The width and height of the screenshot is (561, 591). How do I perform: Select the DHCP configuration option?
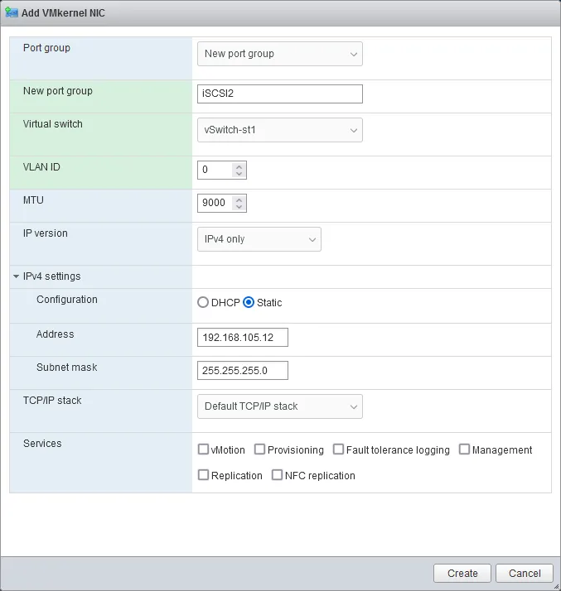203,303
